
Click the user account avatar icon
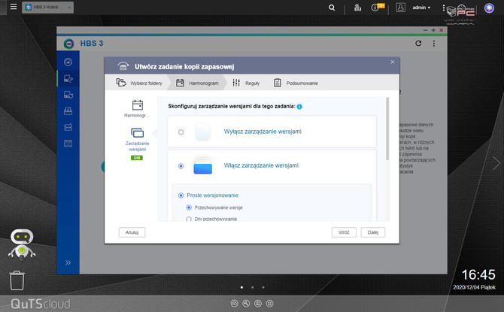point(400,8)
